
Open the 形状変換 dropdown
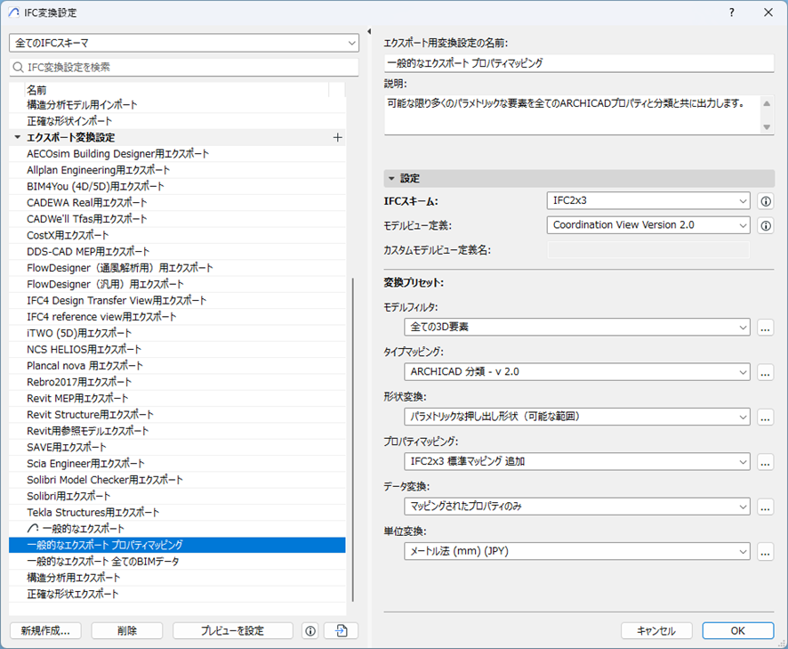[577, 417]
